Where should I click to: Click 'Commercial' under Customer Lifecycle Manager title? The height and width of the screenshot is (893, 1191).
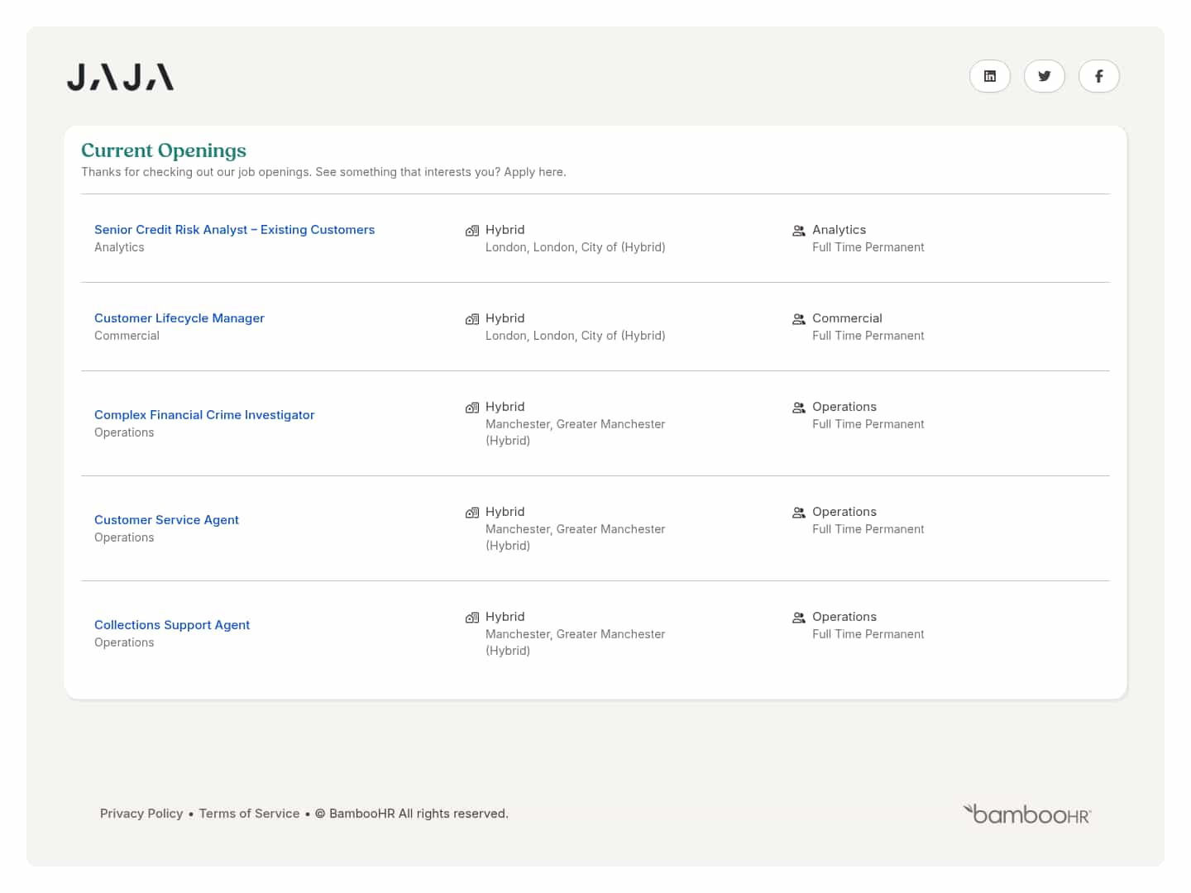pos(127,336)
